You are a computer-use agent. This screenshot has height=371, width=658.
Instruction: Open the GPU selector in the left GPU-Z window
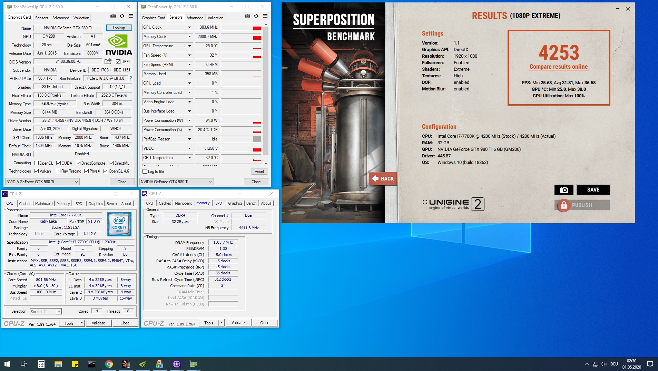(x=42, y=182)
